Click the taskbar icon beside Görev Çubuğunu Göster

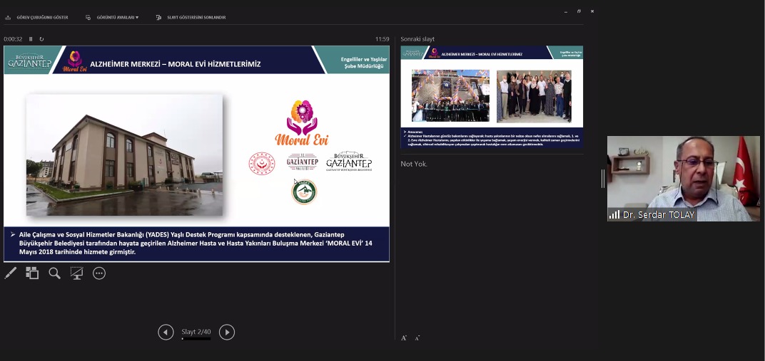point(8,18)
